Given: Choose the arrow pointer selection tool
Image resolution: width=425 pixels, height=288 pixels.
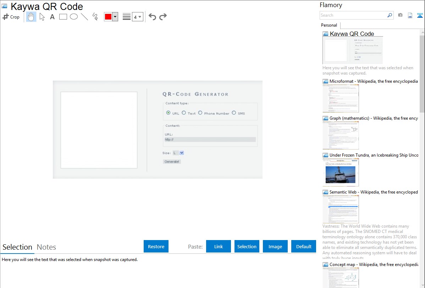Looking at the screenshot, I should 42,17.
